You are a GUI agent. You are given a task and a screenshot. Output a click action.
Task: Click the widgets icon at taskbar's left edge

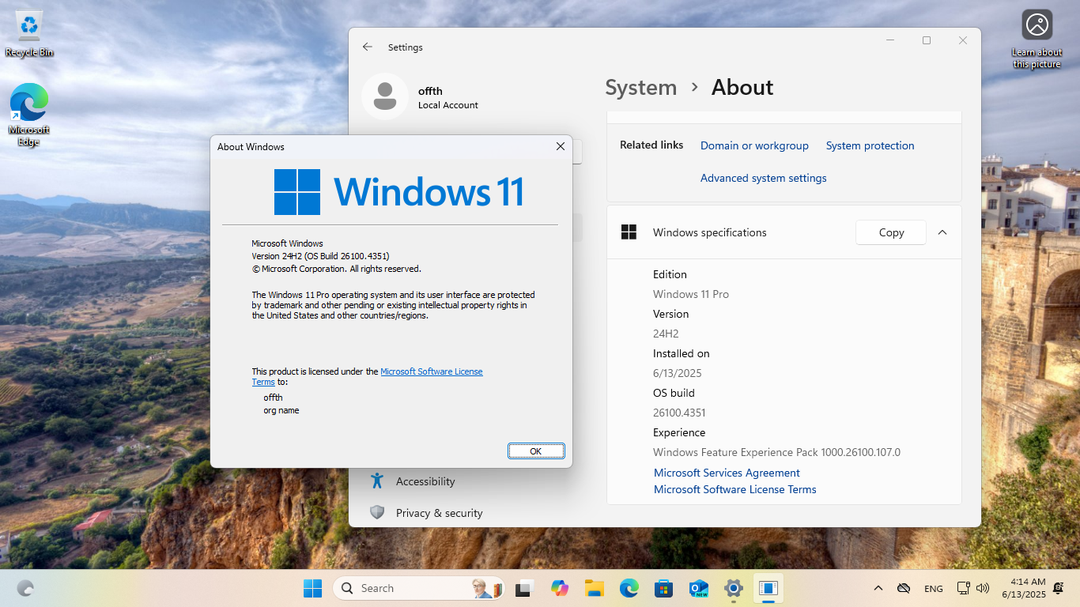click(x=25, y=588)
